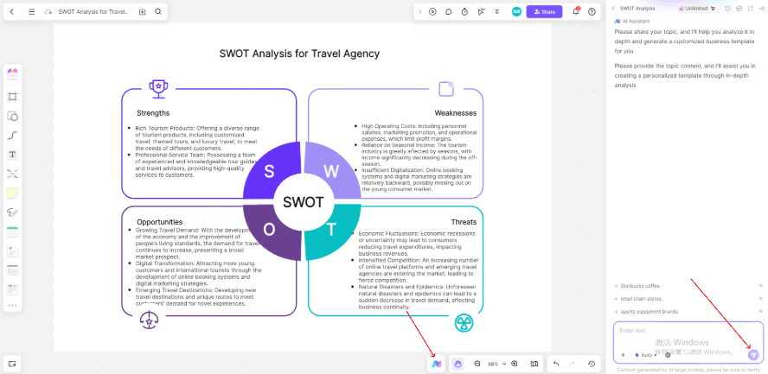The image size is (768, 374).
Task: Select the list card tool
Action: tap(12, 269)
